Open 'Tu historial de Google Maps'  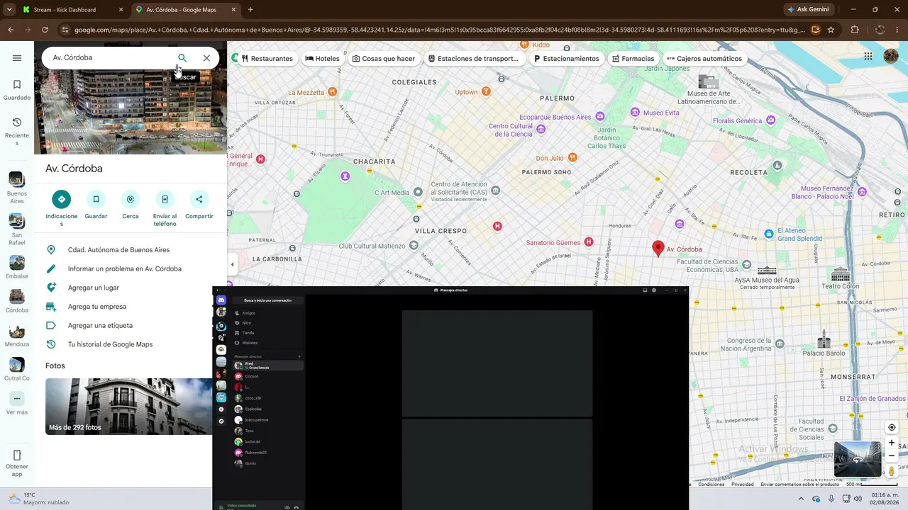pos(110,344)
